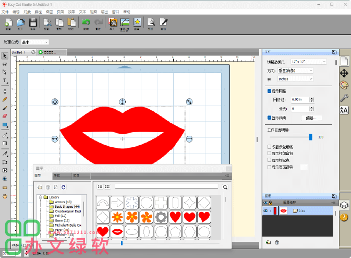Click the Paste clipboard toolbar icon
This screenshot has height=258, width=351.
tap(71, 23)
